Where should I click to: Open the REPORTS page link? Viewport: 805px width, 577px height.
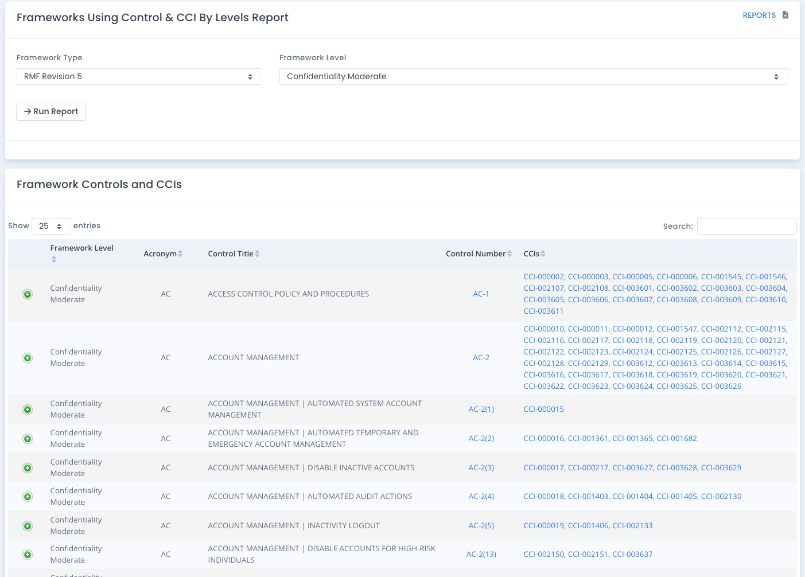759,15
